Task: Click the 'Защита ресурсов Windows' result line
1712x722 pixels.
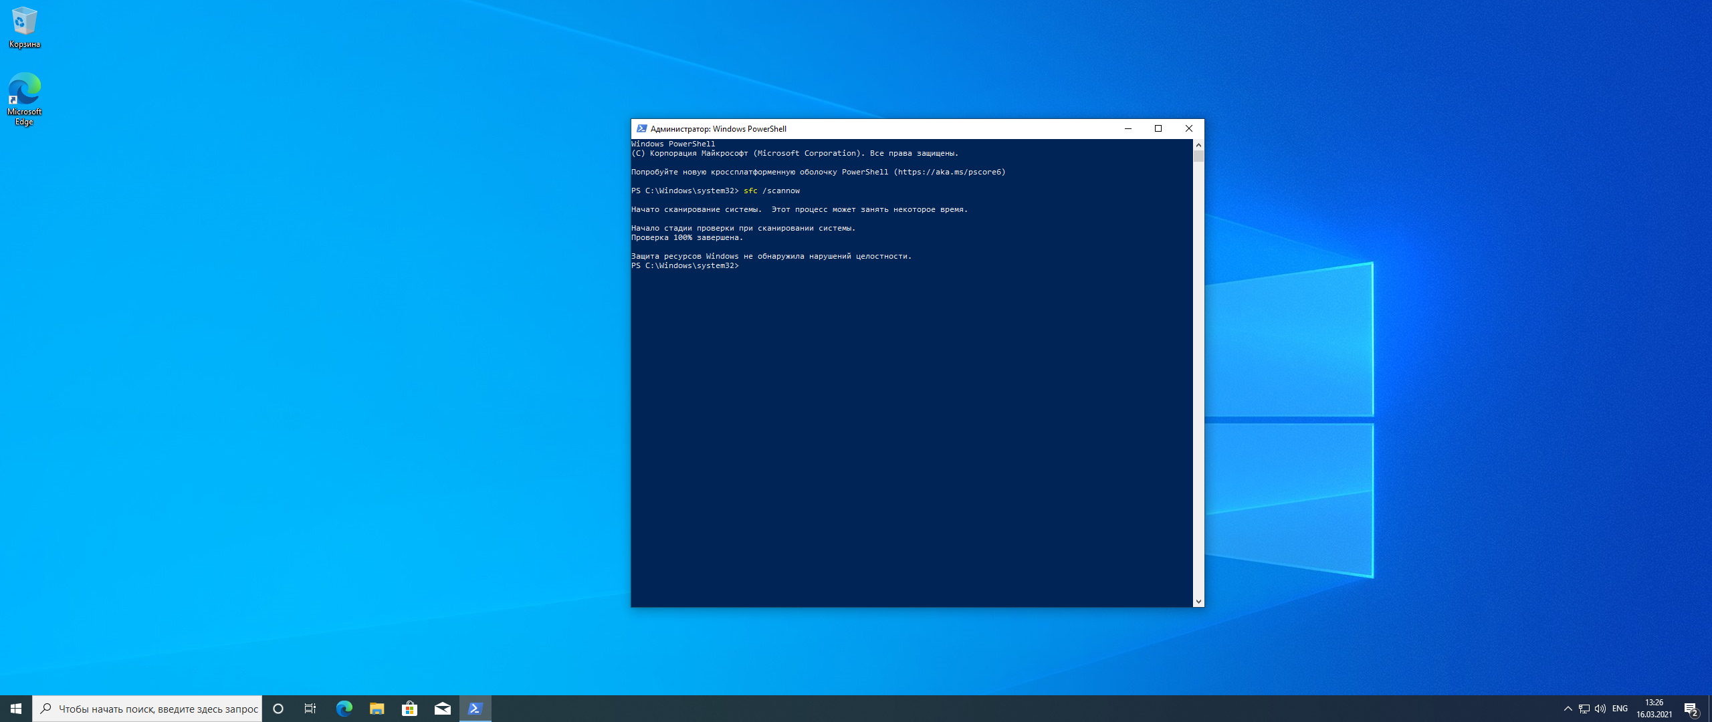Action: click(x=771, y=256)
